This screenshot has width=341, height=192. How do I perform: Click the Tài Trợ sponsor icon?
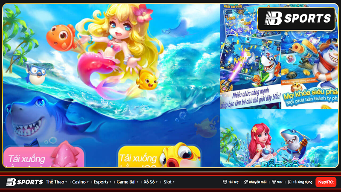point(225,182)
